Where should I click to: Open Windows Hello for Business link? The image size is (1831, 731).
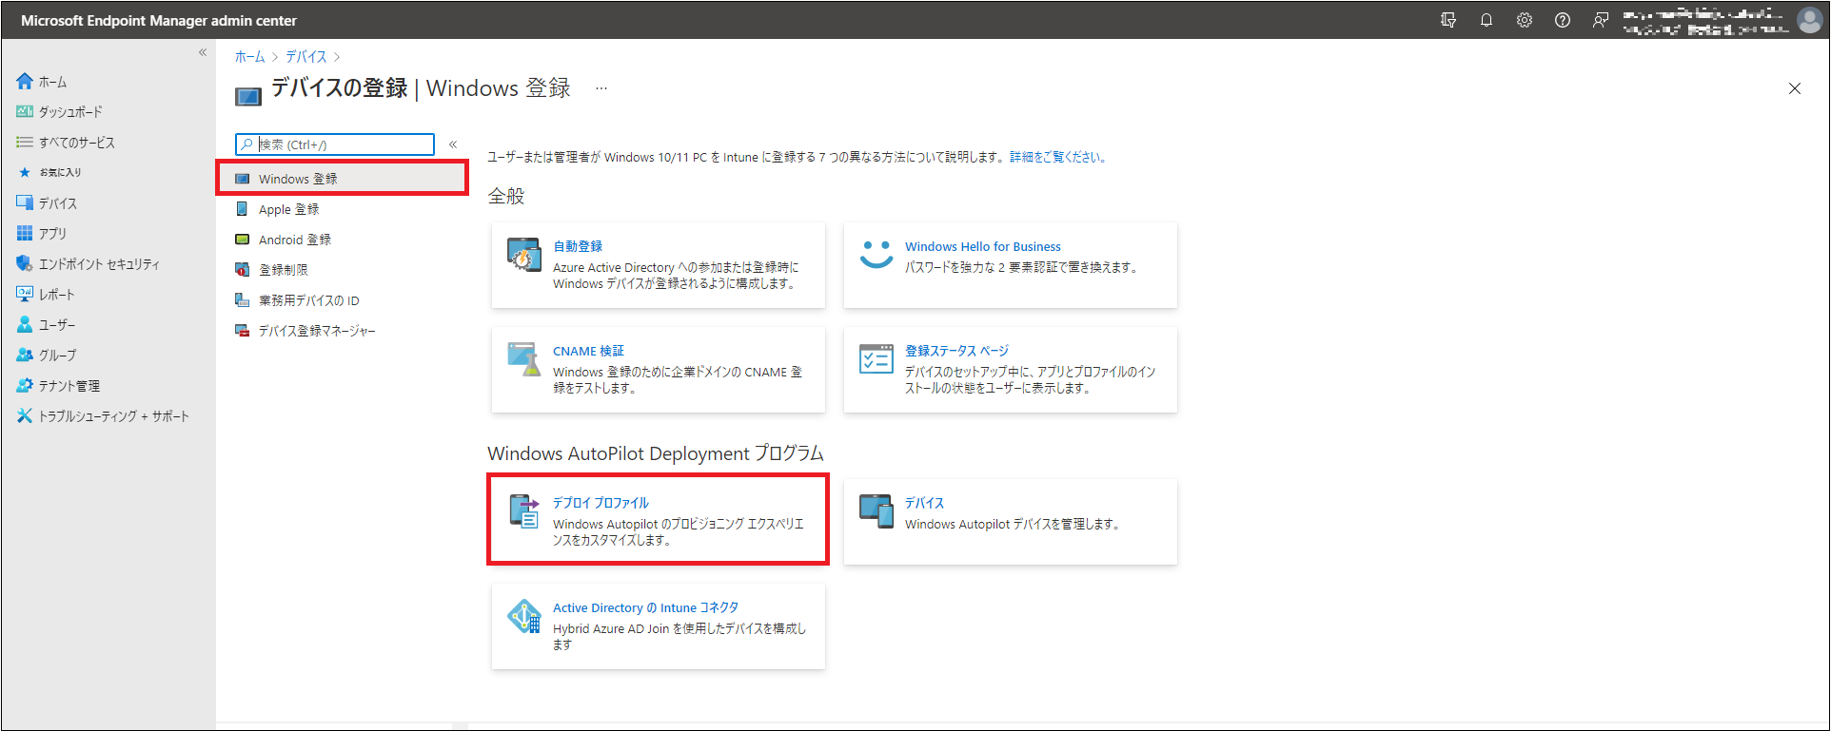point(983,246)
